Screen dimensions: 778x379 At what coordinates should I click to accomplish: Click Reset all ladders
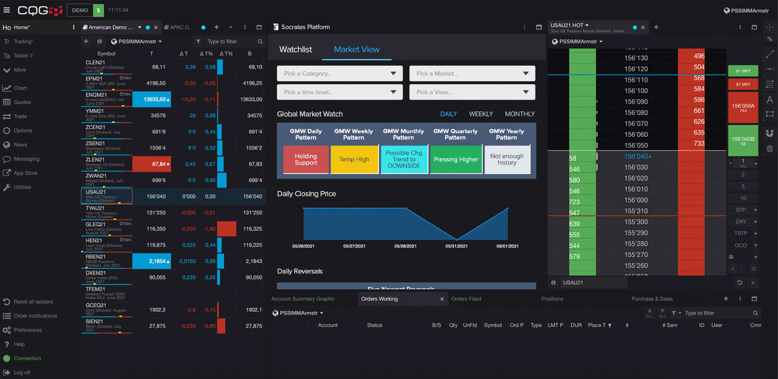(x=28, y=302)
